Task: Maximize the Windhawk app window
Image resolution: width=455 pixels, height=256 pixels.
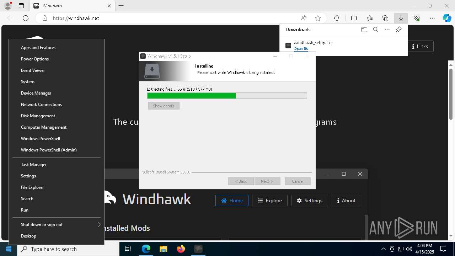Action: click(344, 174)
